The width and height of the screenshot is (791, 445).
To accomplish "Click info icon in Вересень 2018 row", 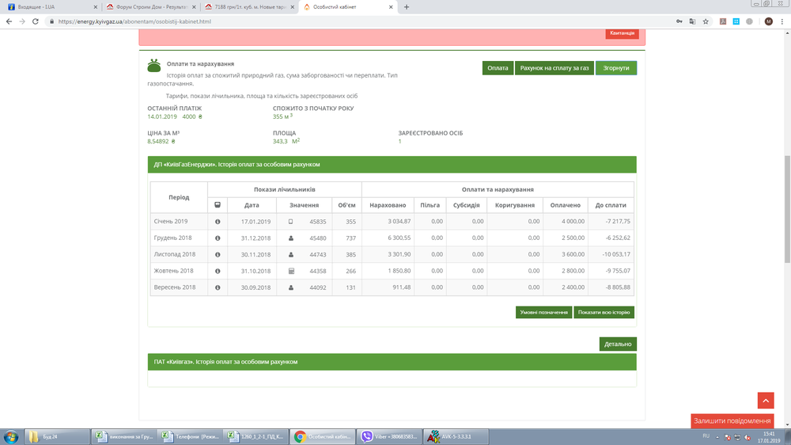I will (218, 287).
